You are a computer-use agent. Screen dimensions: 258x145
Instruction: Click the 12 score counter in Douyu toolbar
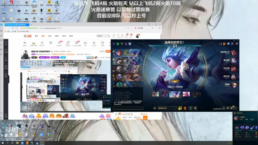tap(33, 44)
